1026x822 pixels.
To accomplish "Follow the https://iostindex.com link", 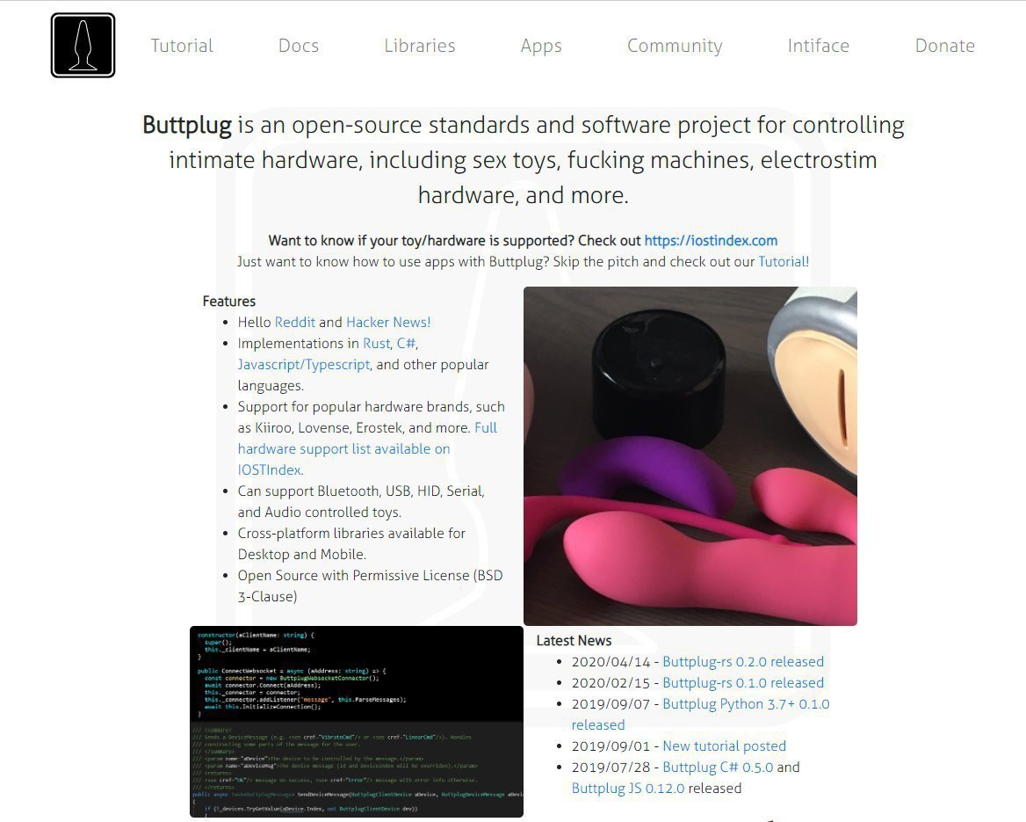I will [x=711, y=240].
